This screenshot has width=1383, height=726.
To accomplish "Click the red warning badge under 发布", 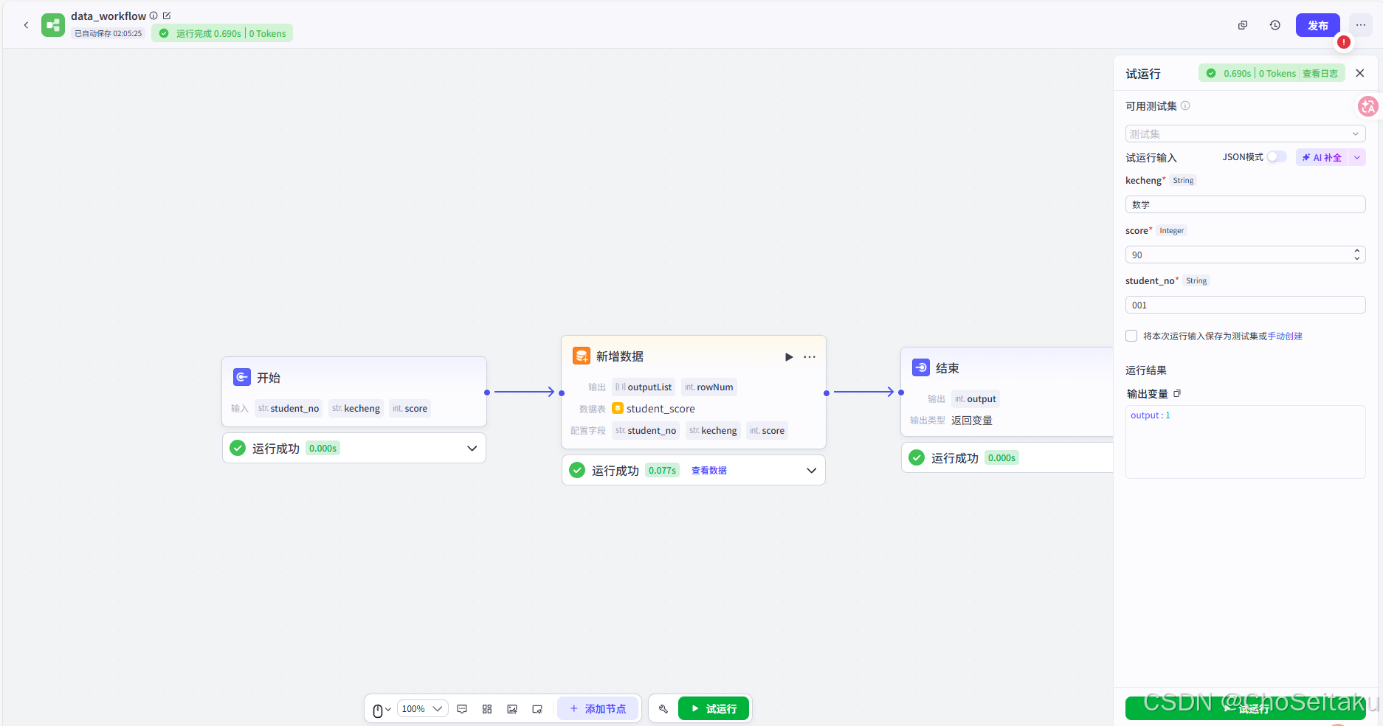I will 1344,42.
